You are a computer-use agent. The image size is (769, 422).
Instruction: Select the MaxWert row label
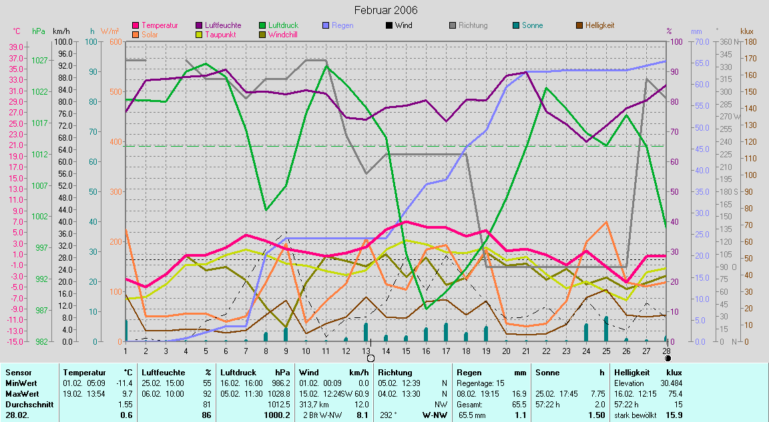point(22,394)
